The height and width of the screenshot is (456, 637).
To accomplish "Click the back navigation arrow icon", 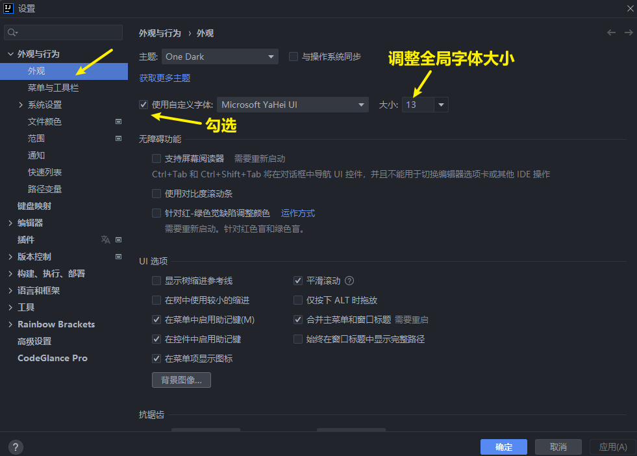I will [611, 32].
